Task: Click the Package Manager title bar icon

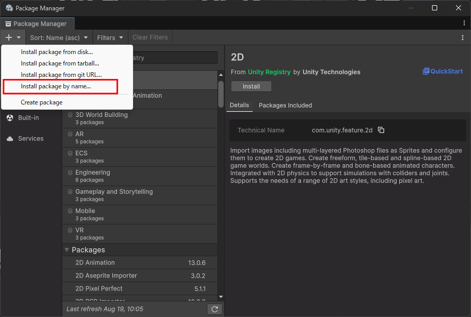Action: [9, 8]
